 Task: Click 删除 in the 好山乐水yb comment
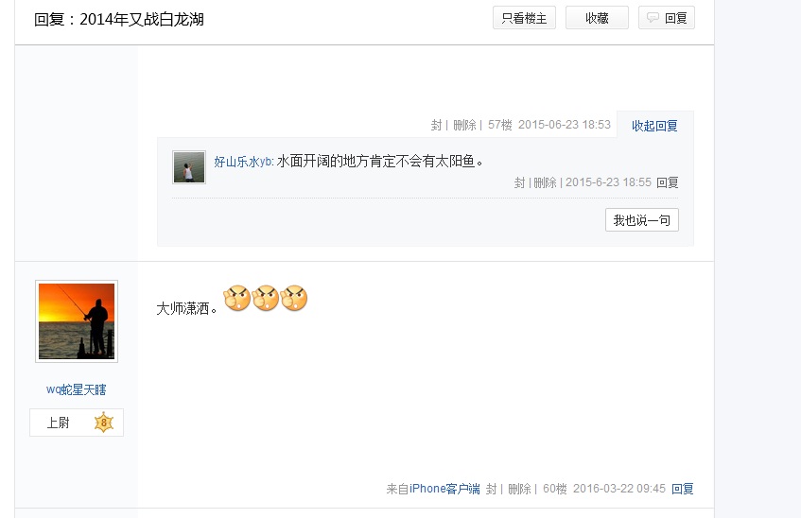coord(545,182)
